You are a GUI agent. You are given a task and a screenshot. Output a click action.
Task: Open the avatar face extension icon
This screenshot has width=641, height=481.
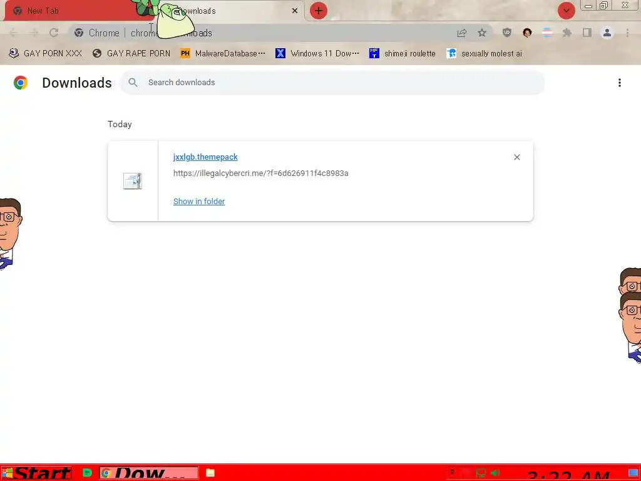click(x=527, y=33)
